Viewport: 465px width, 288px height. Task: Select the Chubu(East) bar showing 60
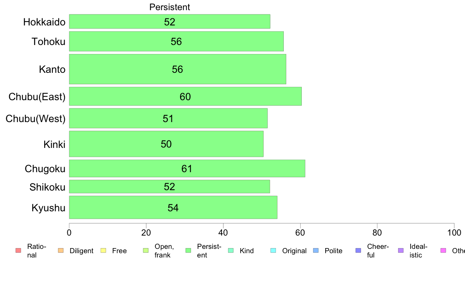pyautogui.click(x=186, y=96)
